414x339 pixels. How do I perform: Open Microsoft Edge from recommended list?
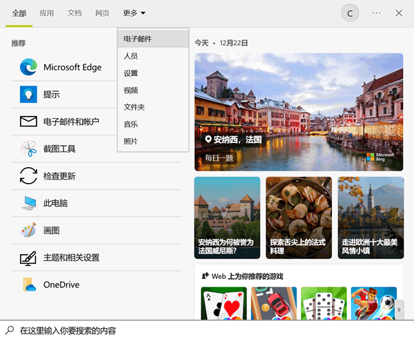28,67
